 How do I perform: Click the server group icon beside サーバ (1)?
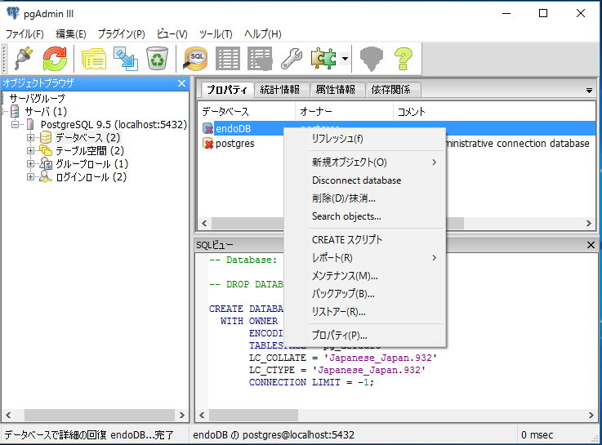click(x=15, y=111)
